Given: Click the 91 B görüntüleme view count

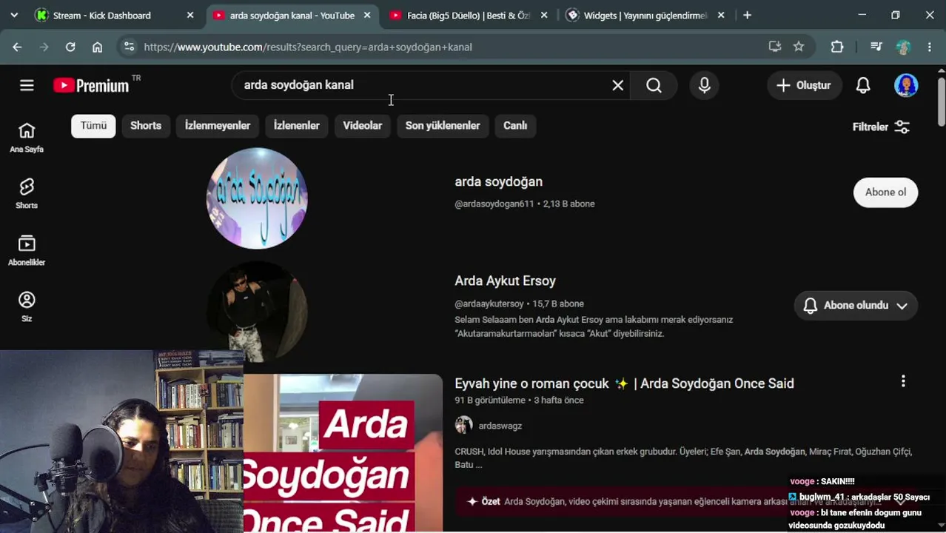Looking at the screenshot, I should [x=489, y=400].
